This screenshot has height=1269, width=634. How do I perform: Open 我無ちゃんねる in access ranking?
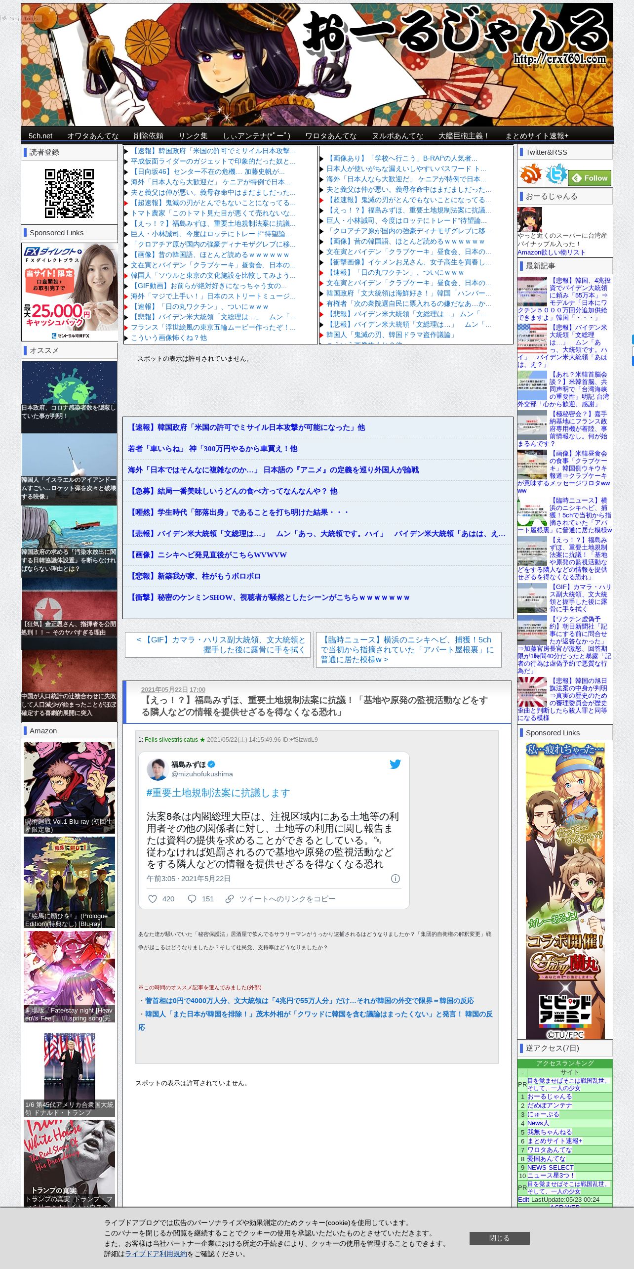coord(549,1132)
